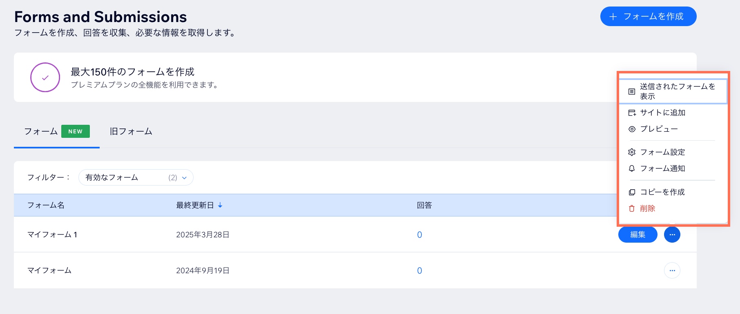Viewport: 740px width, 314px height.
Task: Click the eye icon next to プレビュー
Action: click(x=632, y=129)
